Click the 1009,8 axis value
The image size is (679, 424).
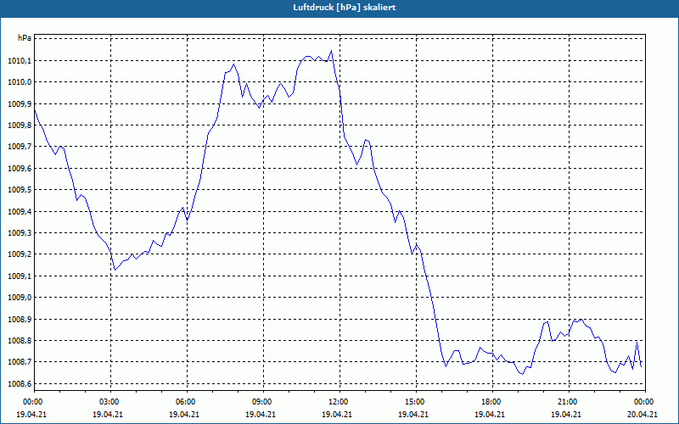click(20, 126)
